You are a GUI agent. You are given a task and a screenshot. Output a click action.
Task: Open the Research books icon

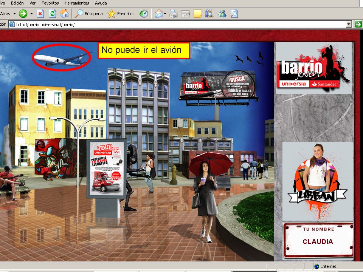tap(209, 14)
